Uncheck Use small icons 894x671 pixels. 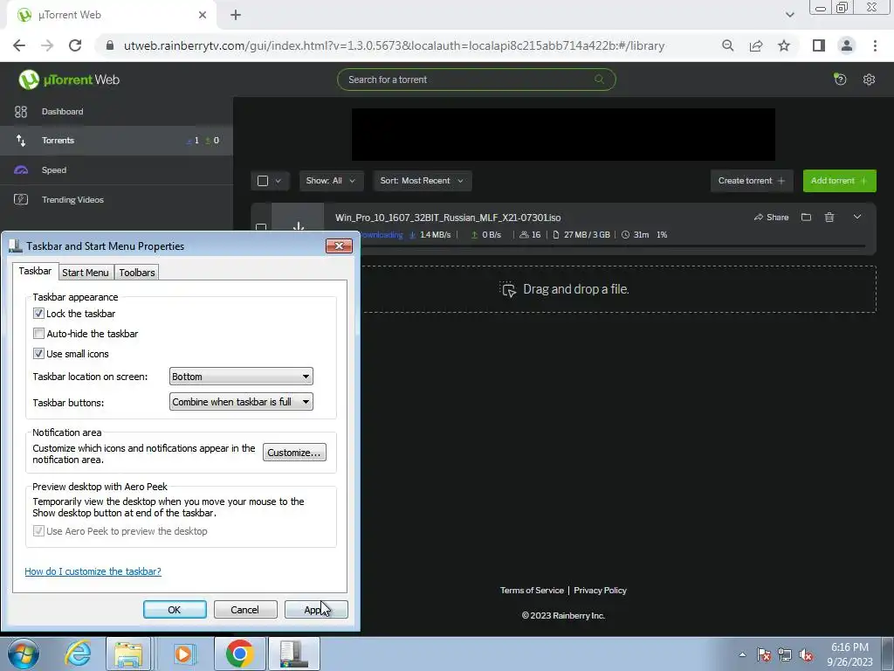38,354
